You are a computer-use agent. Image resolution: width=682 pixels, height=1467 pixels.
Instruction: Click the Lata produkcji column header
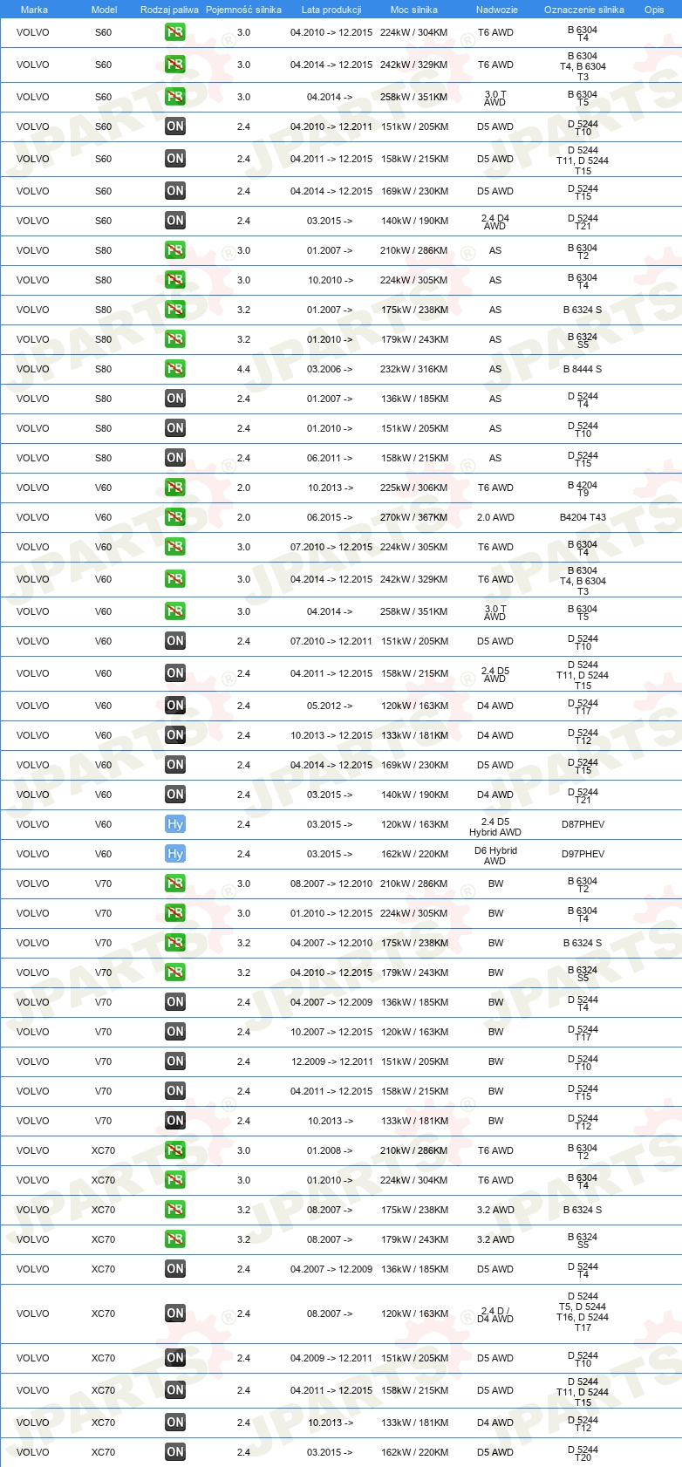(x=331, y=10)
